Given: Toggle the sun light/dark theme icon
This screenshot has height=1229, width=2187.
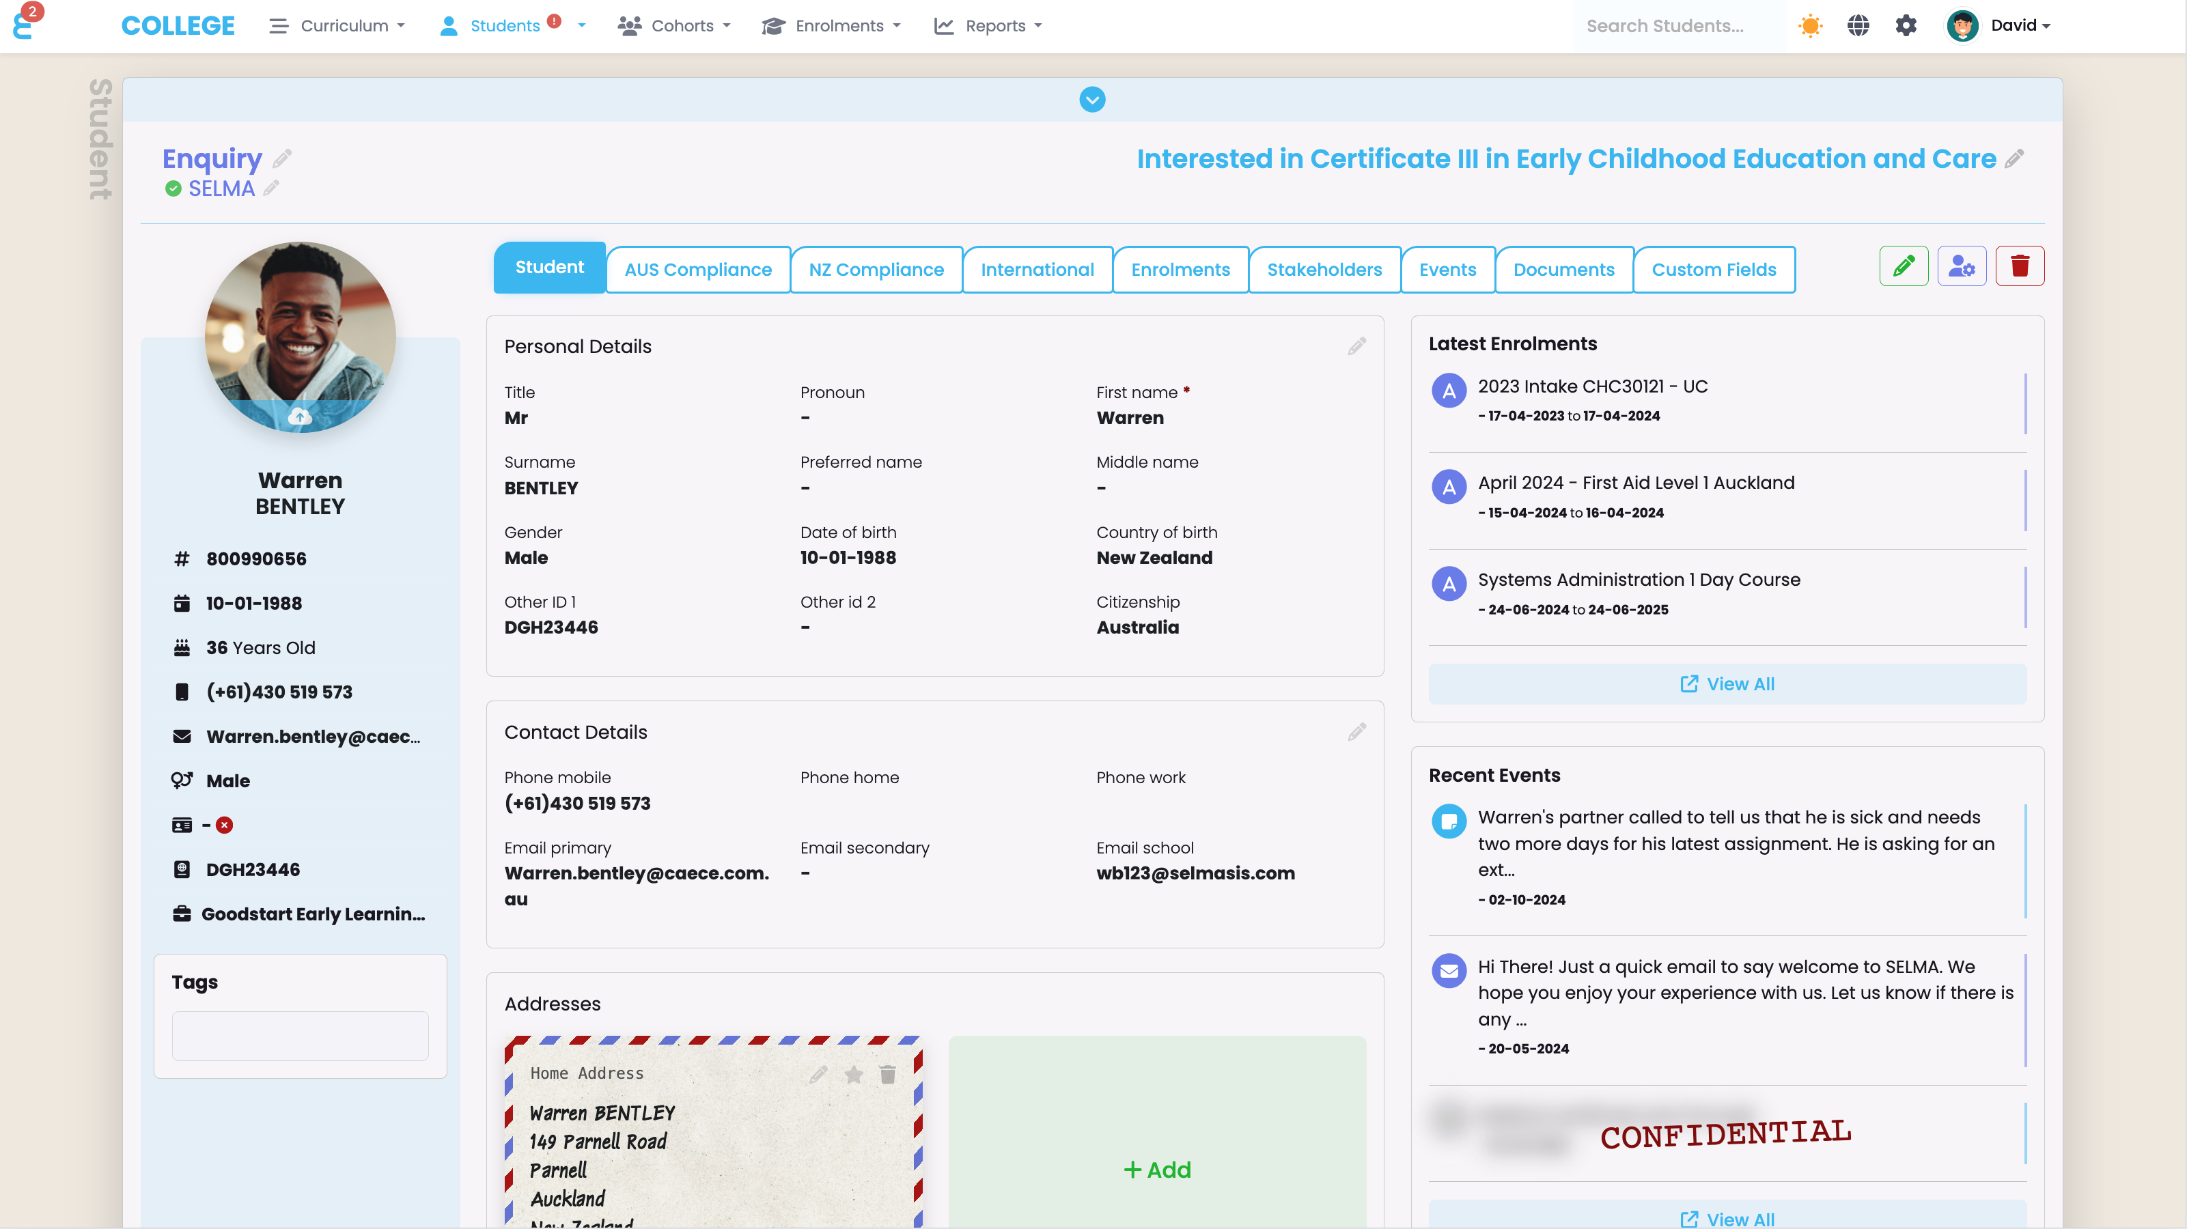Looking at the screenshot, I should [x=1810, y=25].
